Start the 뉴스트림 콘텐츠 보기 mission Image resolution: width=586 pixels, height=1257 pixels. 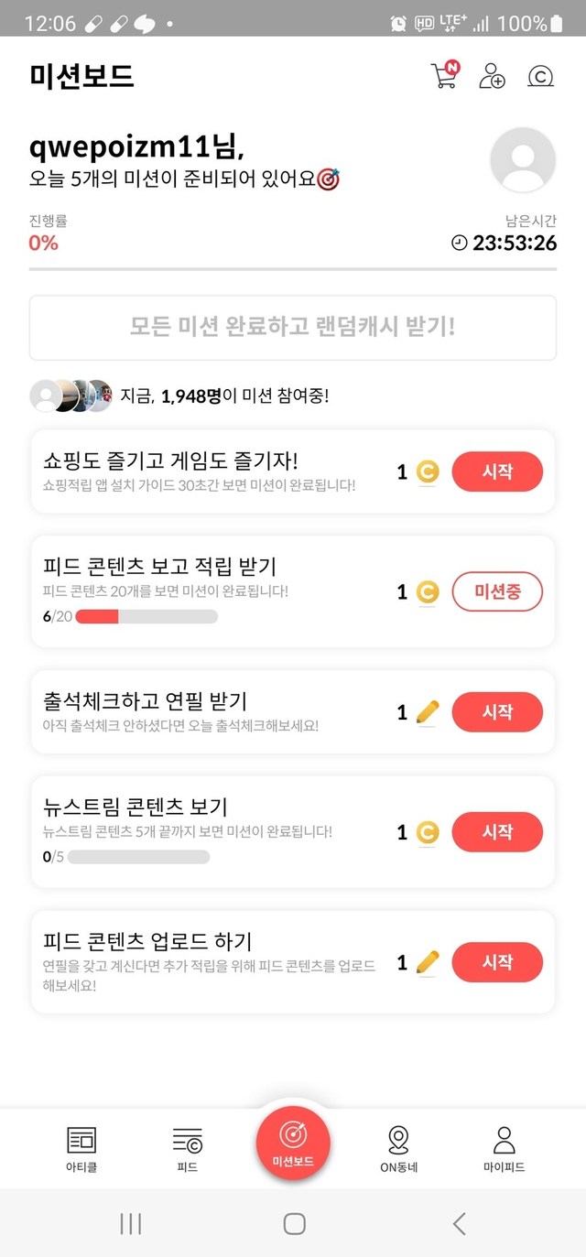coord(497,832)
